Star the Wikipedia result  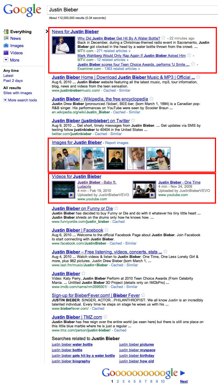point(151,99)
